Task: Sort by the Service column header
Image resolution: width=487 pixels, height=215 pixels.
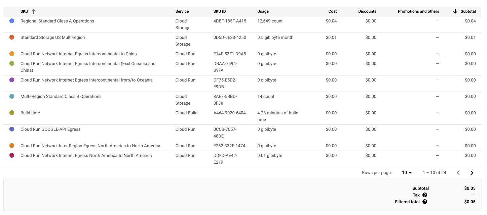Action: [182, 11]
